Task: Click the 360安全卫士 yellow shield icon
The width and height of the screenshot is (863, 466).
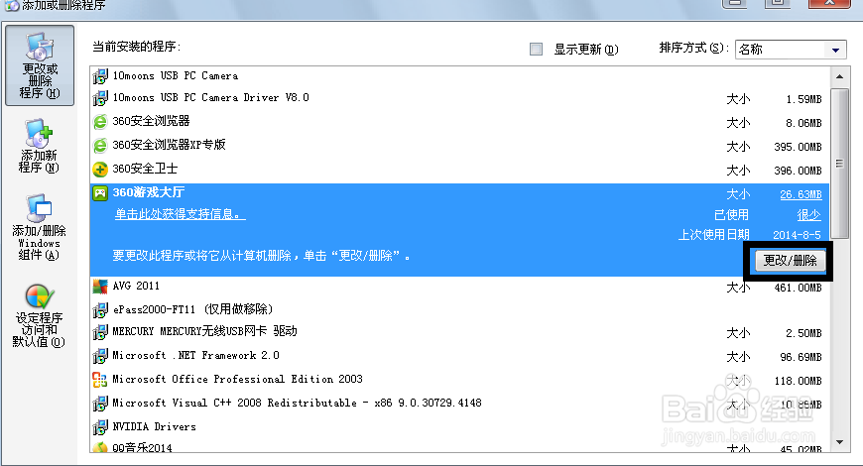Action: (100, 170)
